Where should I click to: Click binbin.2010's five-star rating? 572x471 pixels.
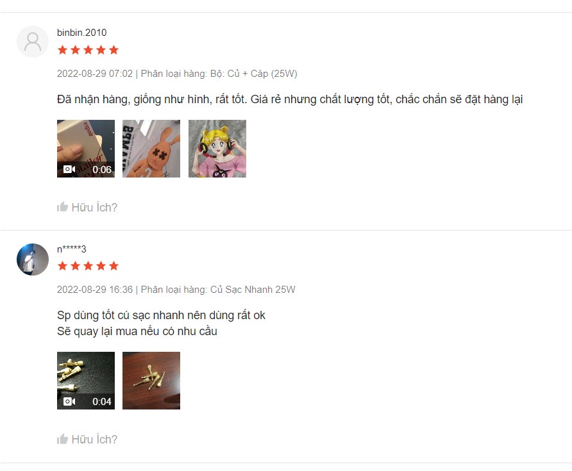pos(88,50)
